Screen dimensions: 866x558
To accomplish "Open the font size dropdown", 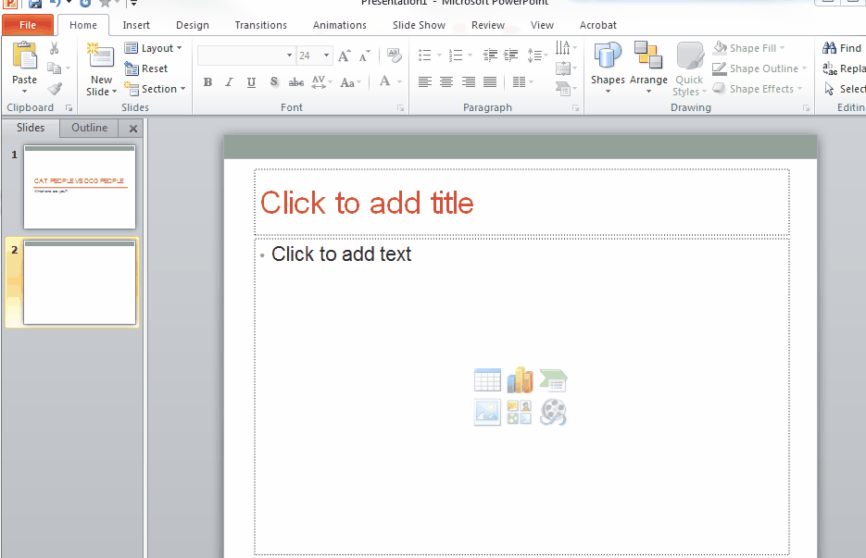I will [326, 56].
